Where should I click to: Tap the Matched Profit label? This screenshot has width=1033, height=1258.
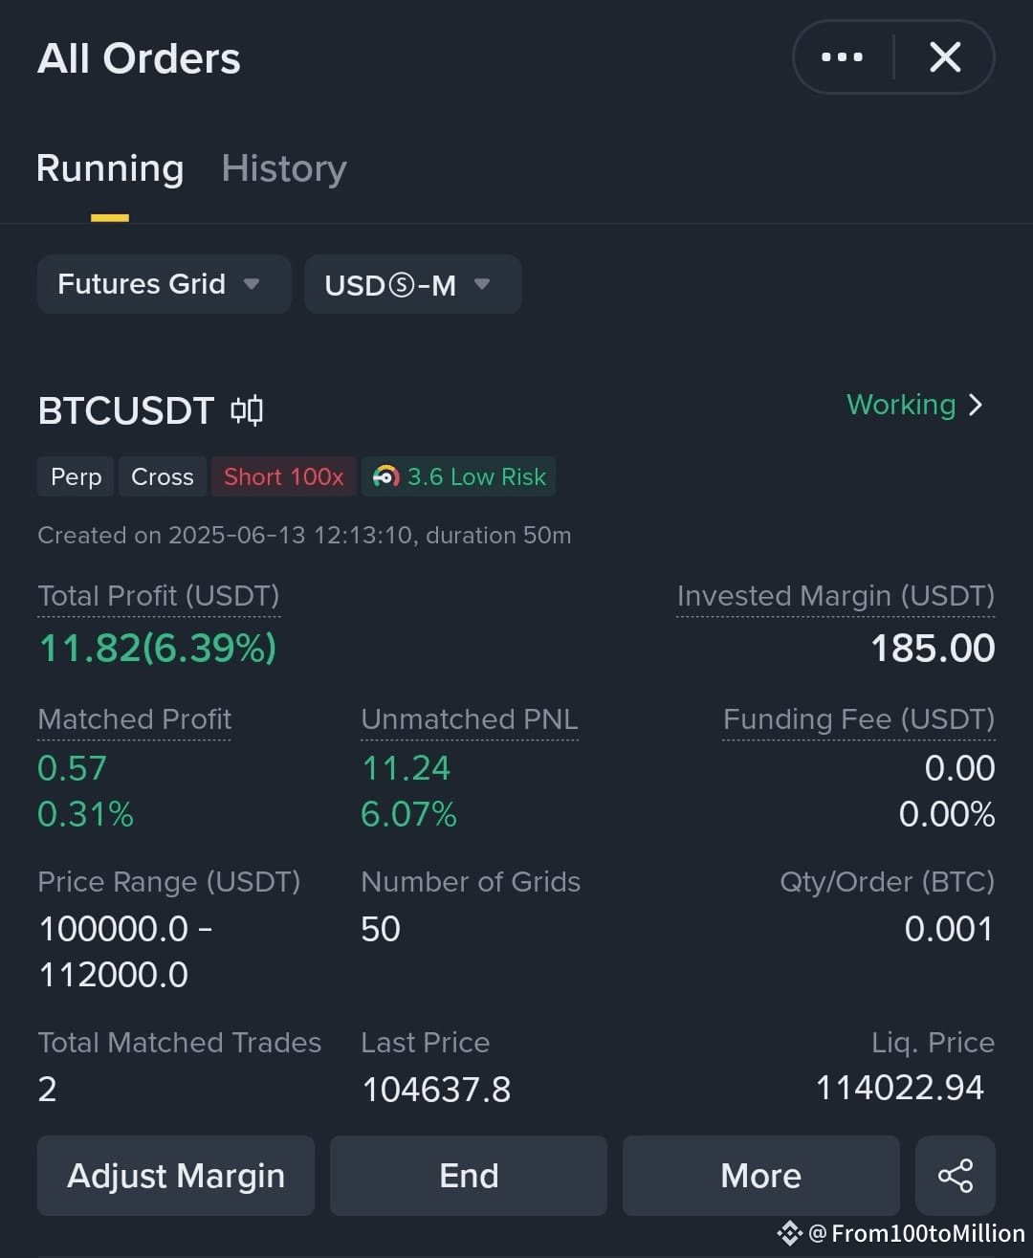click(x=135, y=719)
